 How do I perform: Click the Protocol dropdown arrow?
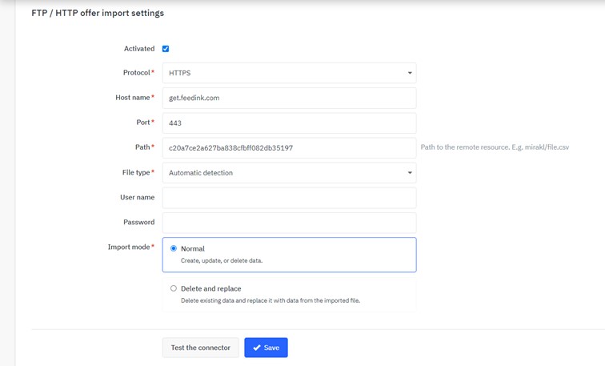pos(410,73)
